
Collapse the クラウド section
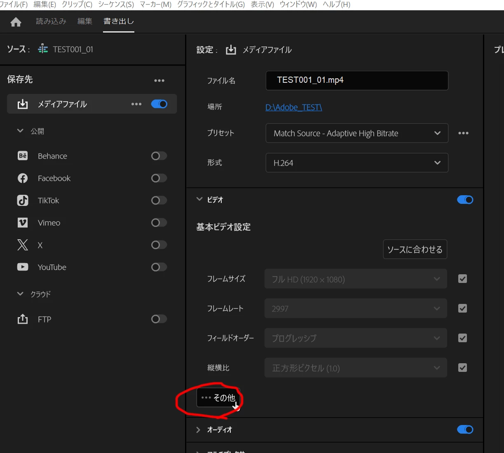20,294
